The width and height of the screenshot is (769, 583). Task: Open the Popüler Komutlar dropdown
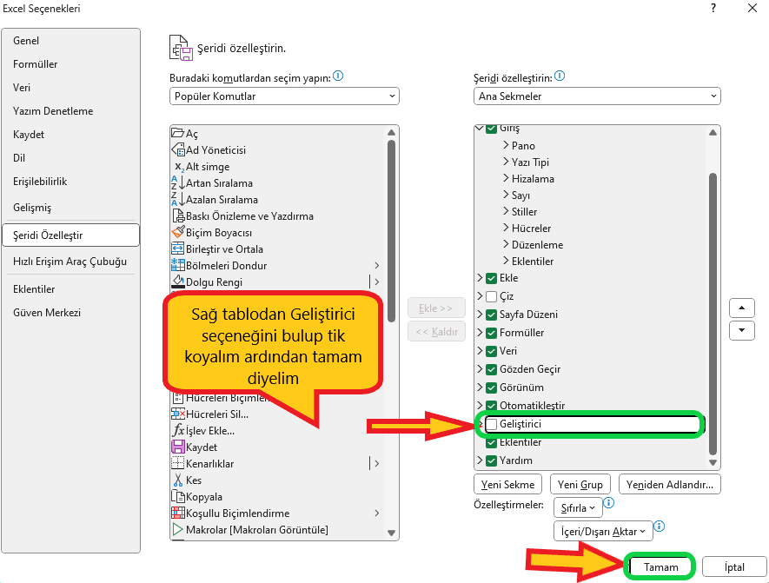(283, 96)
